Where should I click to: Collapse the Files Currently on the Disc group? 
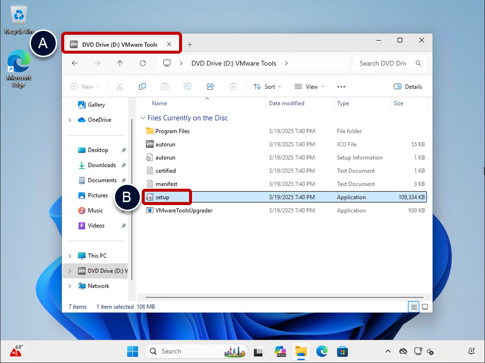click(x=143, y=118)
